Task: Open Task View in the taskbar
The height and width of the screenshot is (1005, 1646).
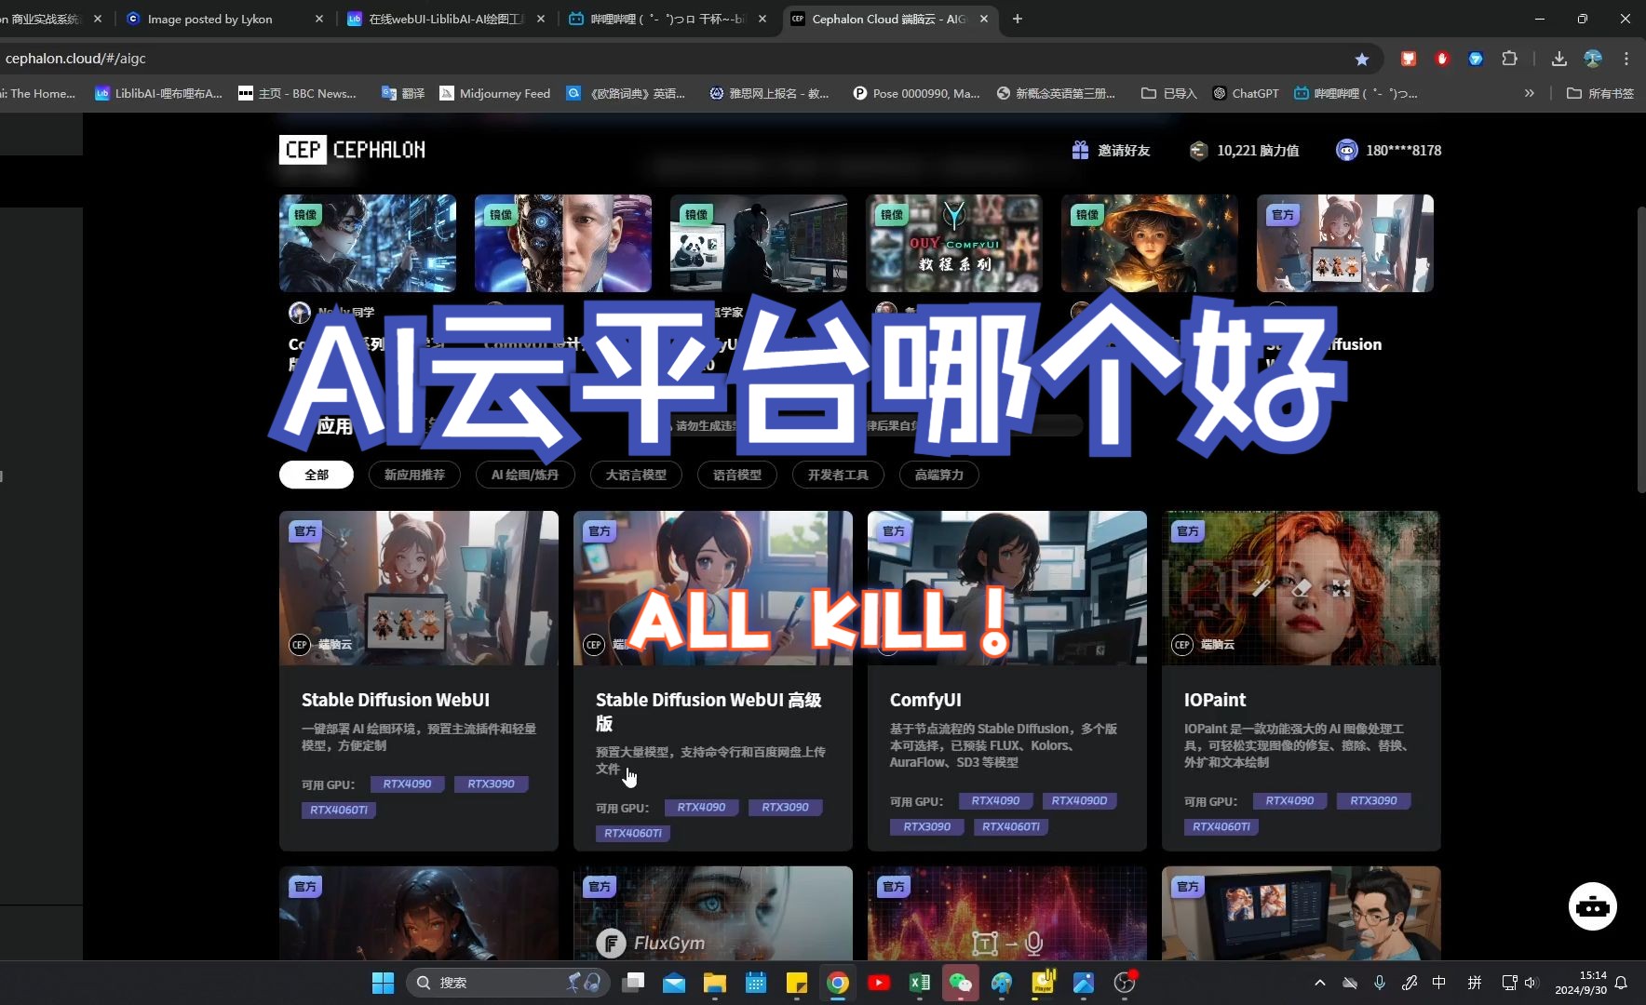Action: pos(633,983)
